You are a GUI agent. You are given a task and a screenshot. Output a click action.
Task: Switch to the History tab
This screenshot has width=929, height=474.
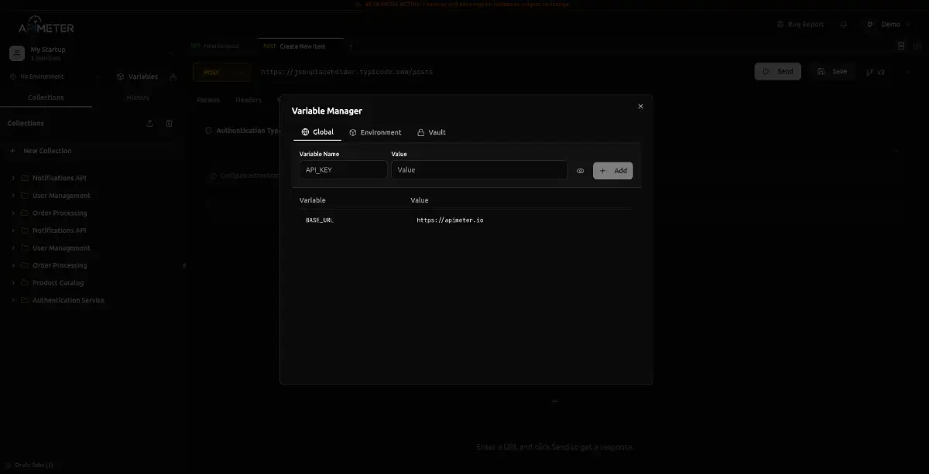click(138, 97)
